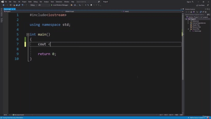Open the Edit menu

[x=10, y=2]
